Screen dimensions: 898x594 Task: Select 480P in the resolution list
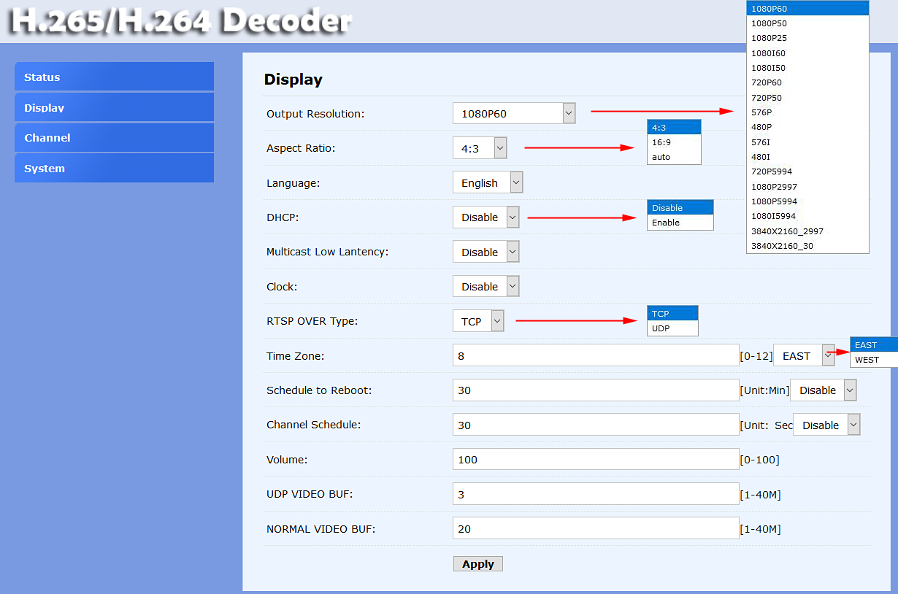(x=807, y=127)
